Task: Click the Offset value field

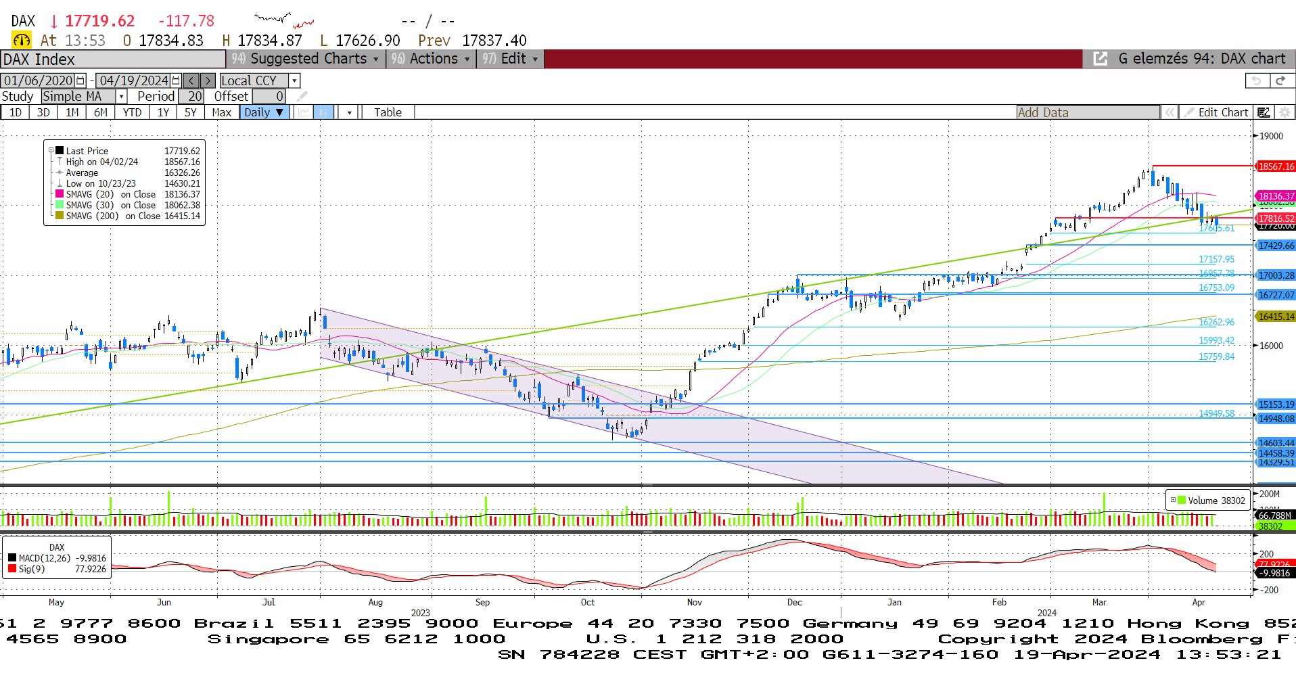Action: (x=269, y=96)
